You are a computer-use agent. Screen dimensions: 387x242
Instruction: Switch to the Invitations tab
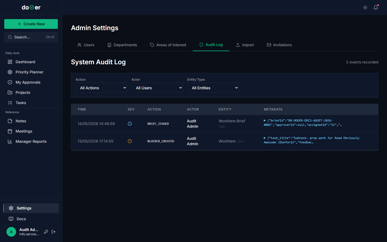click(279, 45)
